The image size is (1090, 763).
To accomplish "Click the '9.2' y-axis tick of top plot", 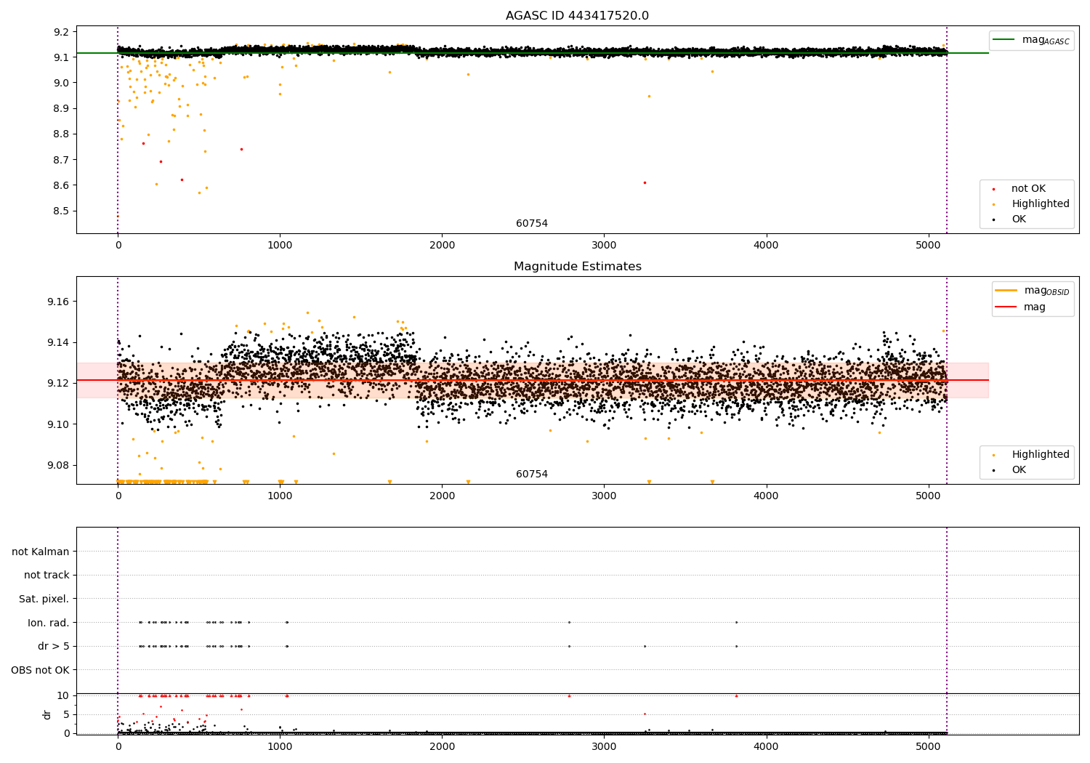I will (61, 32).
